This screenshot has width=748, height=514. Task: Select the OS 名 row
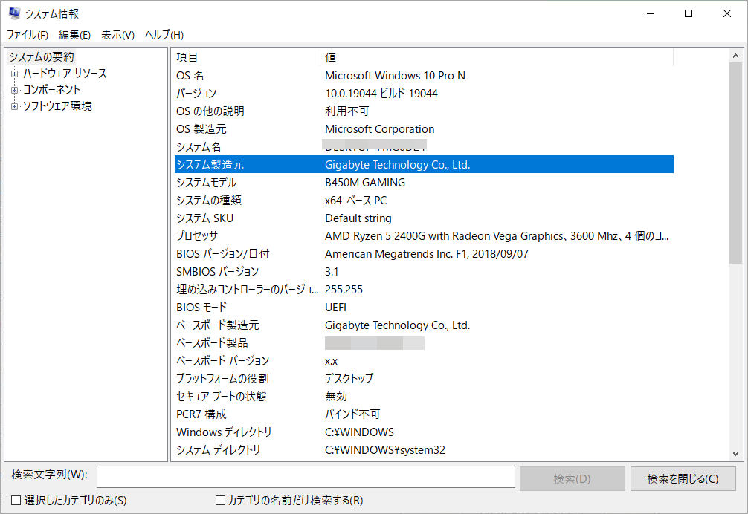(x=424, y=76)
